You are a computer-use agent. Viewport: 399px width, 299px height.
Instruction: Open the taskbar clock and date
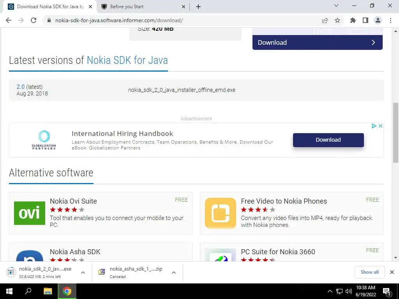pyautogui.click(x=365, y=291)
